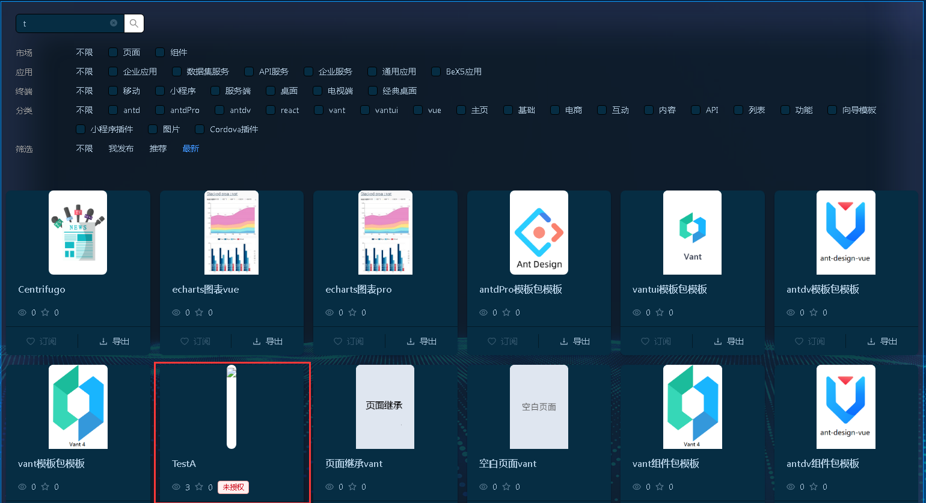
Task: Click export icon on antdv模板包模板 card
Action: point(871,341)
